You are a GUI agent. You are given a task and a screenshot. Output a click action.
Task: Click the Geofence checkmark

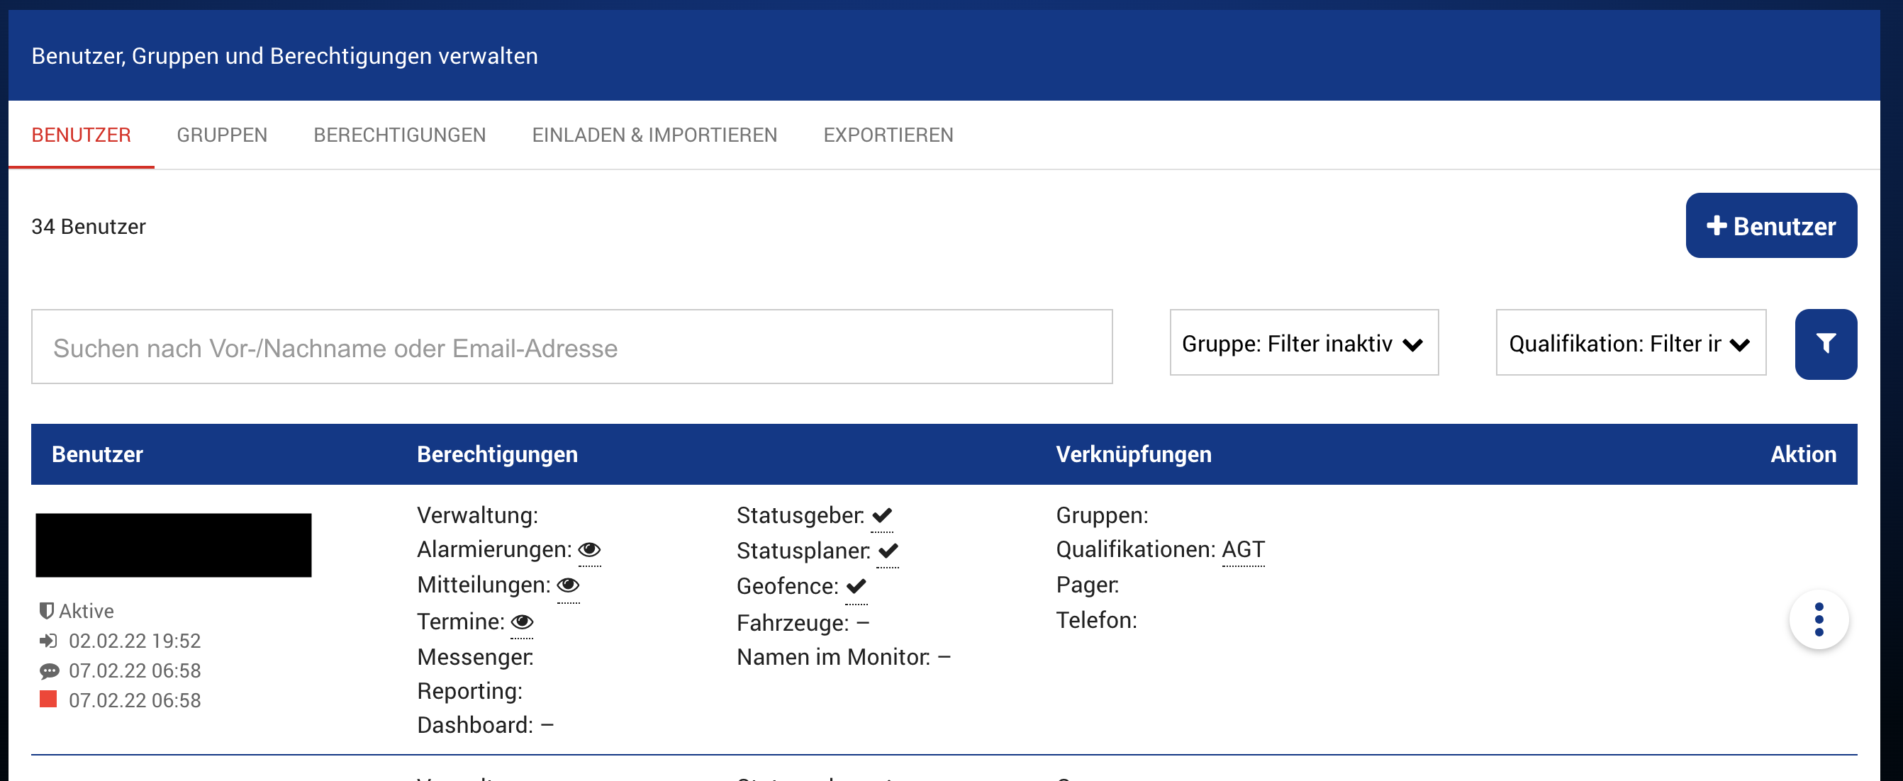[856, 586]
